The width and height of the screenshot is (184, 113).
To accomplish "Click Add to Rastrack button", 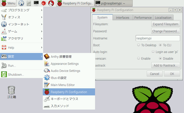I will tap(166, 65).
